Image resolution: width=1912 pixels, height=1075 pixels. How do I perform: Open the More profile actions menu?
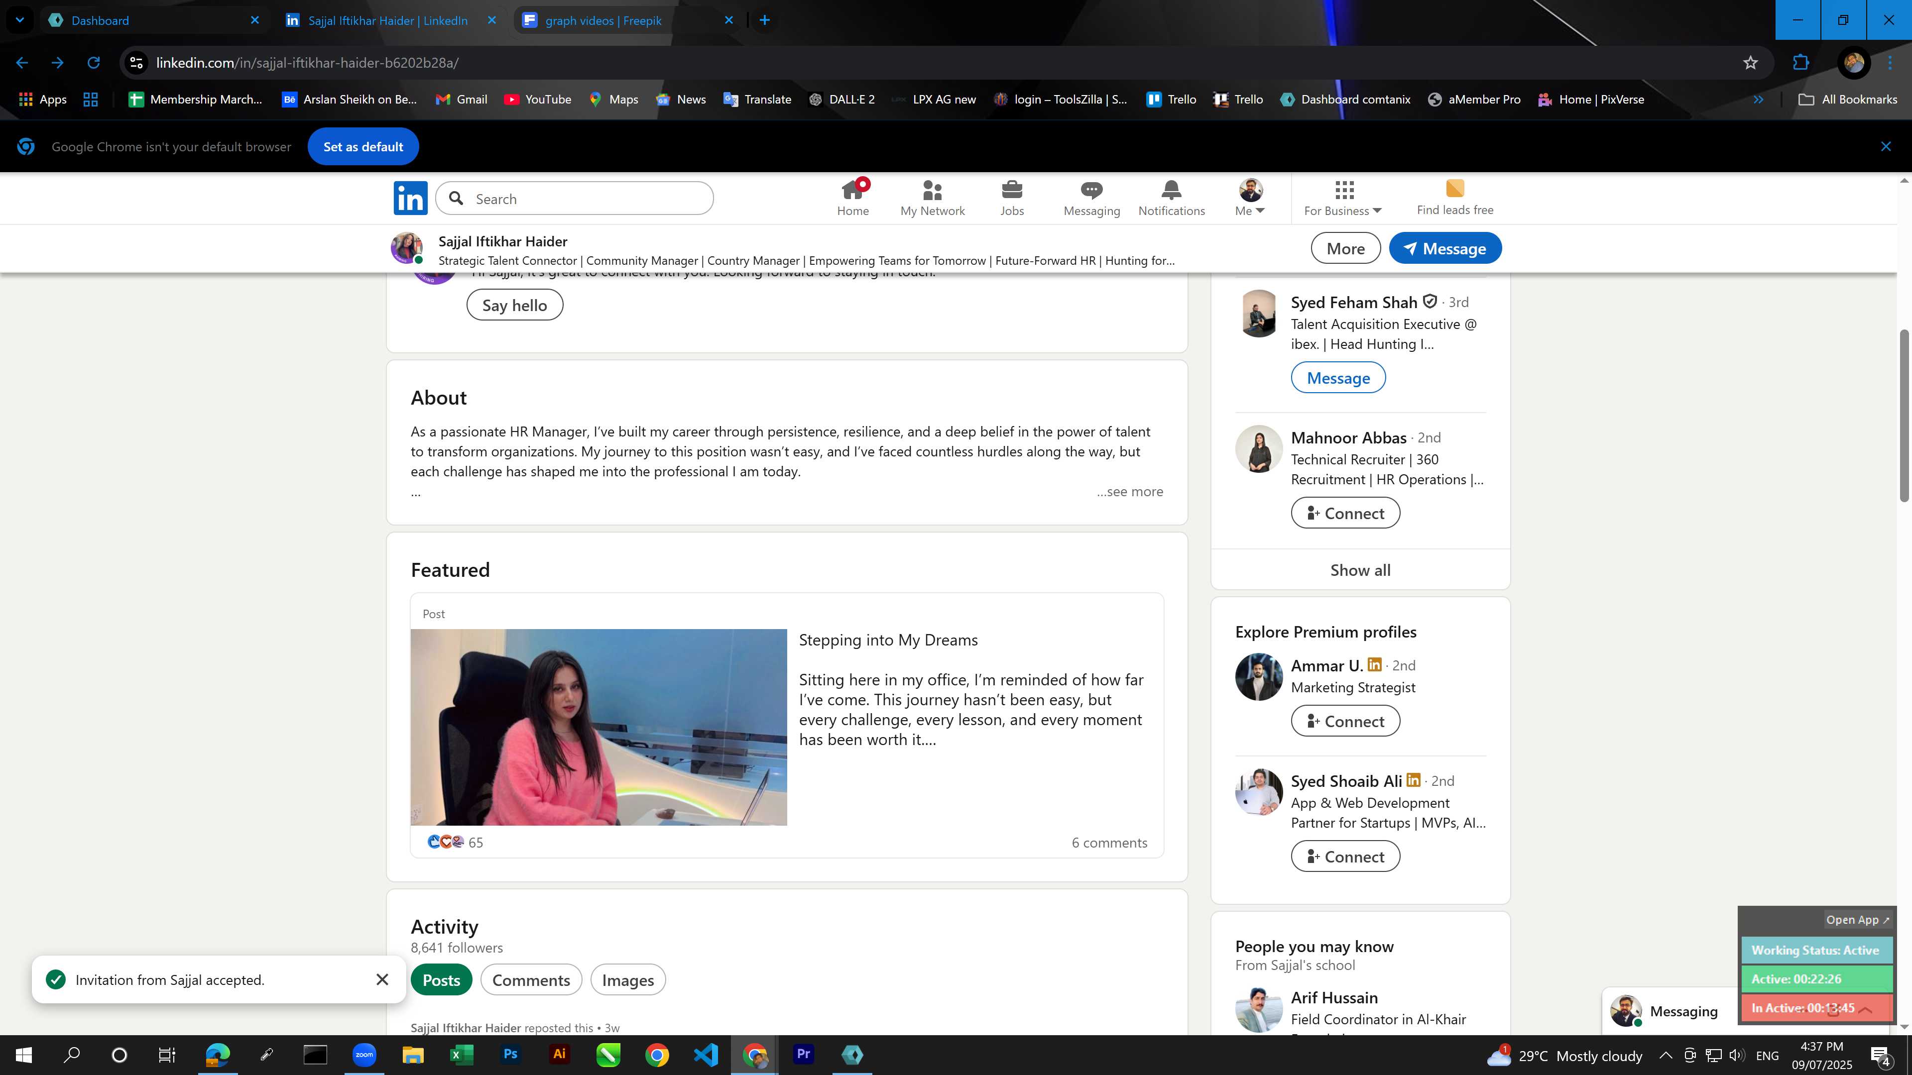click(1345, 248)
